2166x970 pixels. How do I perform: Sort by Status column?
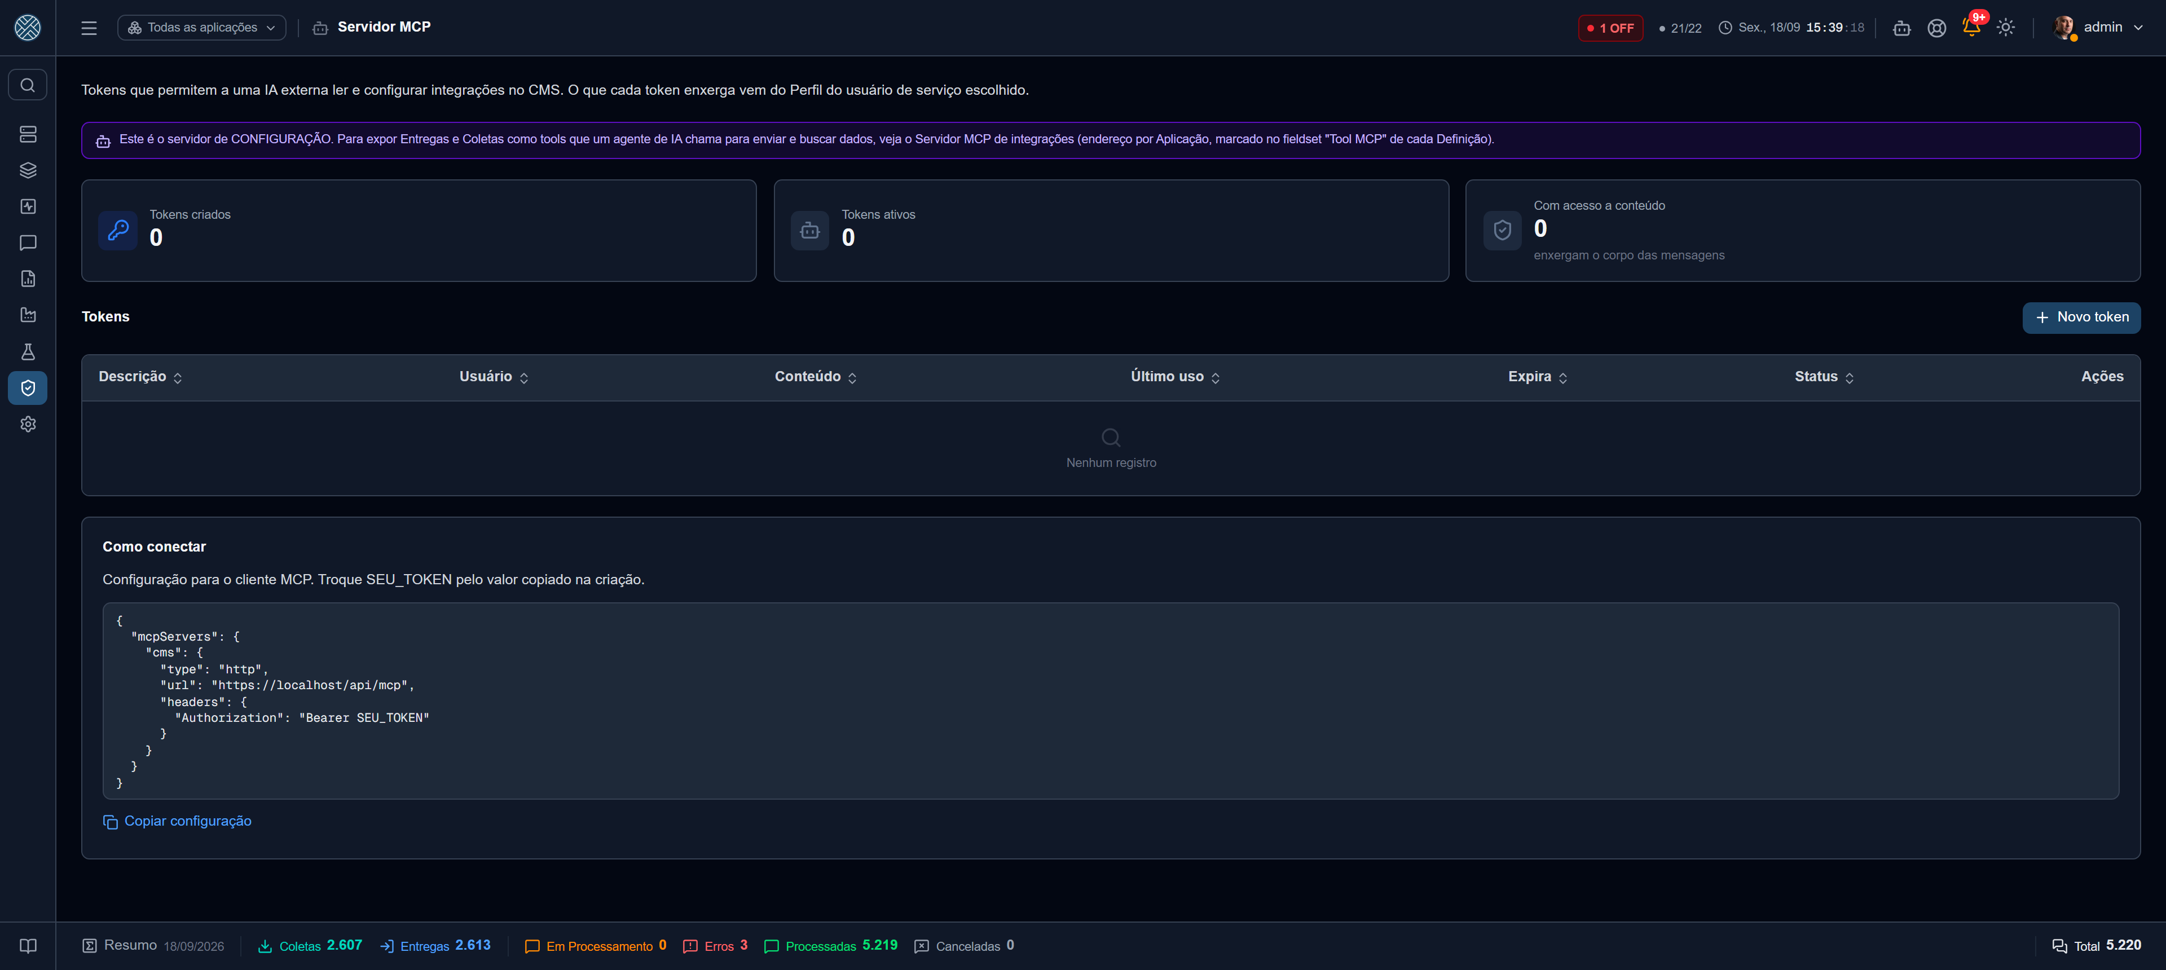point(1824,377)
